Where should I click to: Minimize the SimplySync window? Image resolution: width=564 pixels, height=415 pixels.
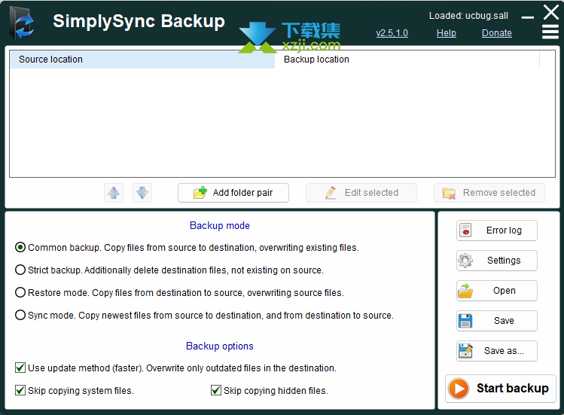(x=527, y=17)
